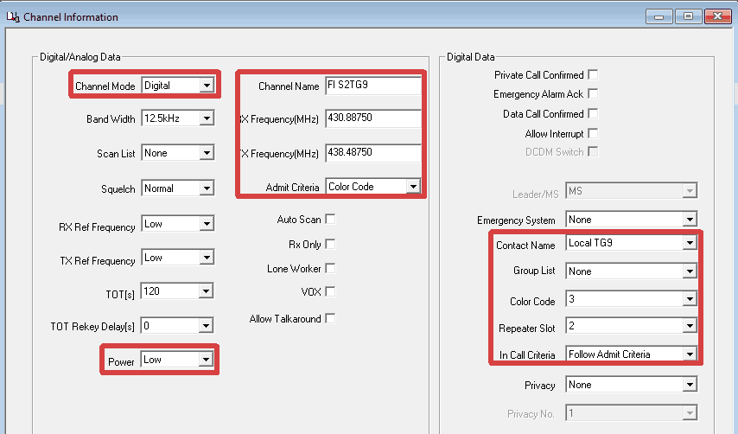Open the Contact Name dropdown
This screenshot has width=738, height=434.
(x=631, y=244)
